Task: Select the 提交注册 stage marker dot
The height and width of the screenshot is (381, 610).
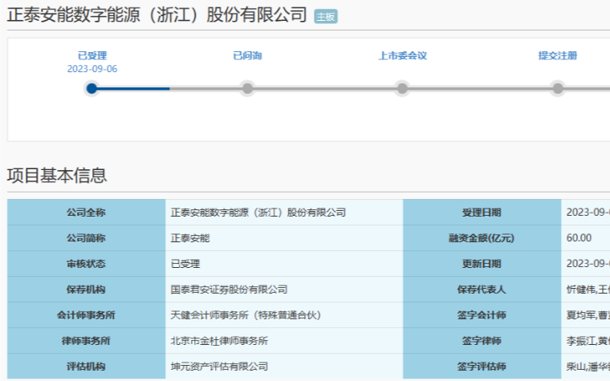Action: click(558, 89)
